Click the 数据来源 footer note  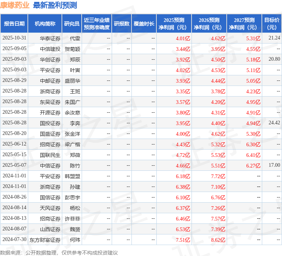click(x=59, y=253)
